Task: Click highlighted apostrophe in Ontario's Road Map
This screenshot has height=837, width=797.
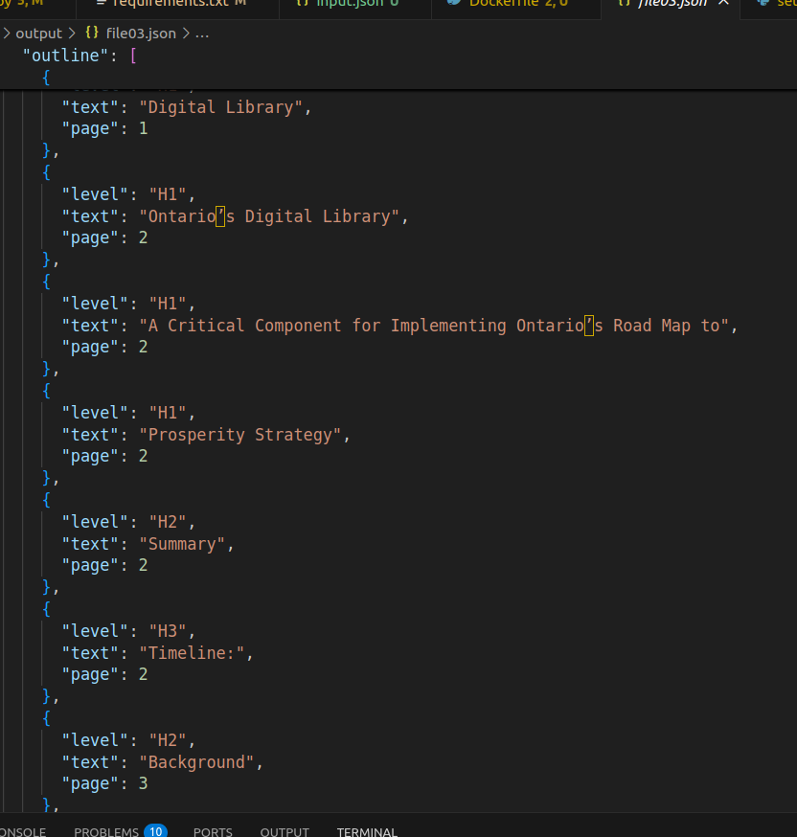Action: (x=589, y=326)
